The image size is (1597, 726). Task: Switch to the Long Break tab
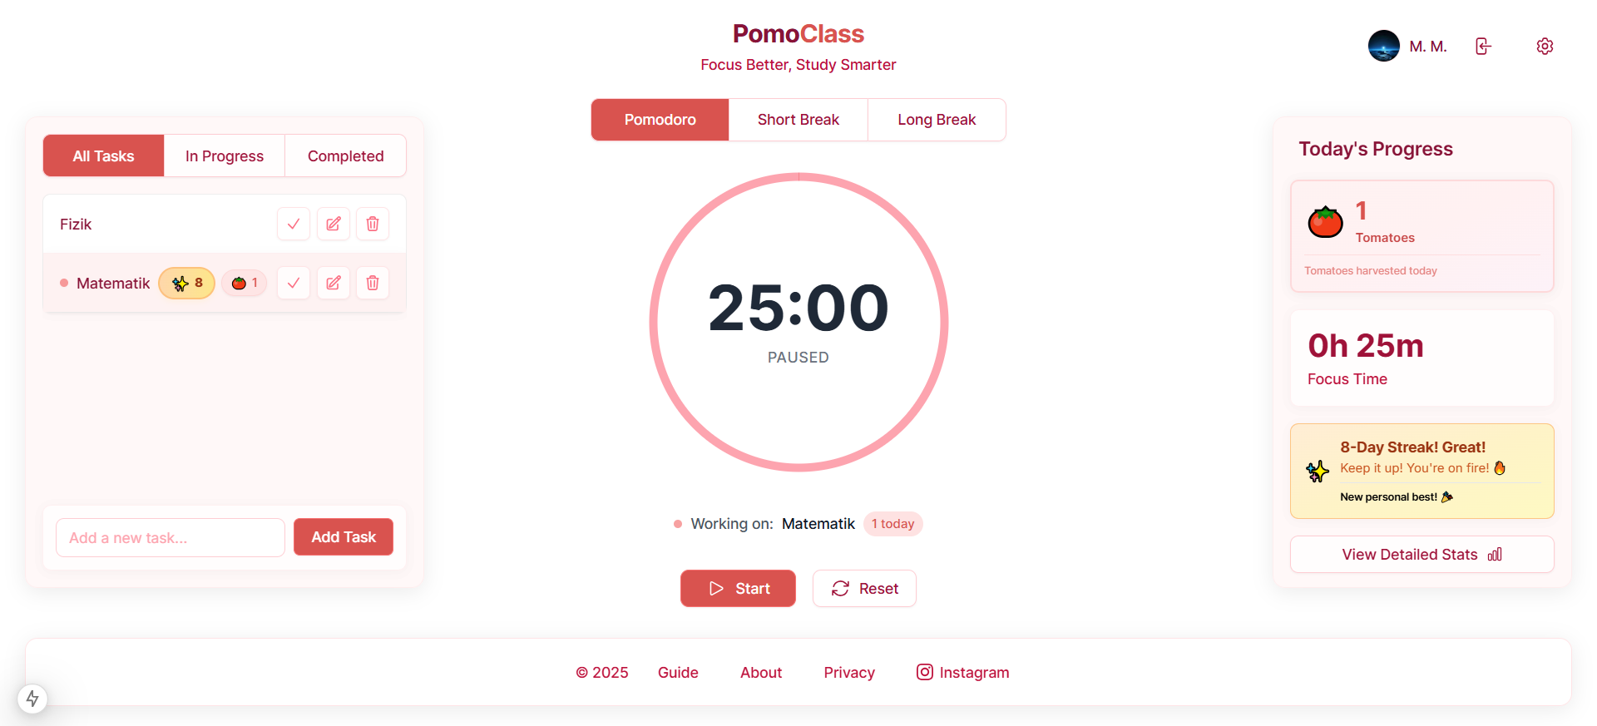pos(936,119)
